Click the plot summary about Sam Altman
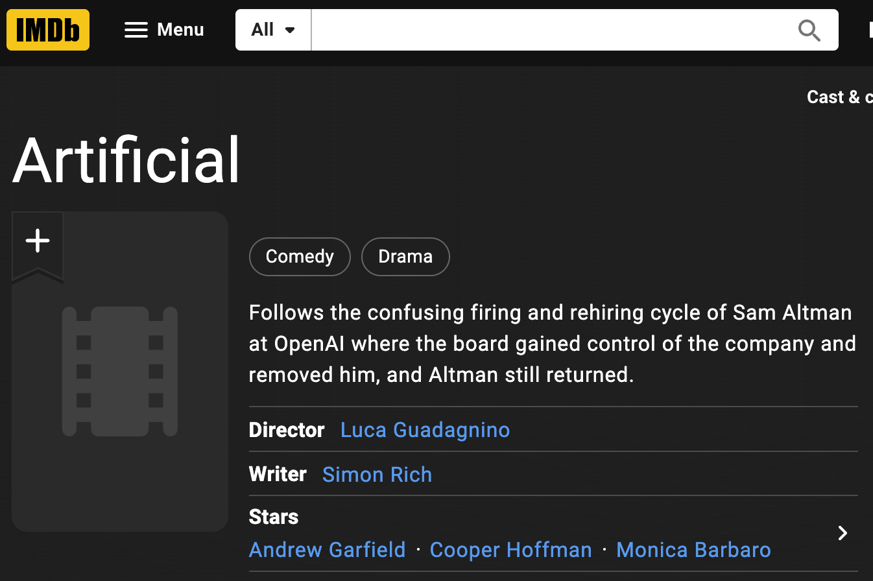 (551, 344)
